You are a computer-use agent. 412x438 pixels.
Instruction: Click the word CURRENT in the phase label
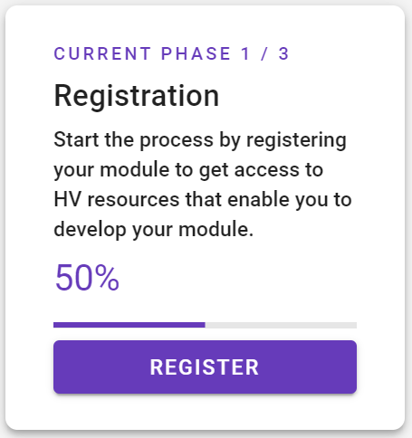click(x=102, y=54)
